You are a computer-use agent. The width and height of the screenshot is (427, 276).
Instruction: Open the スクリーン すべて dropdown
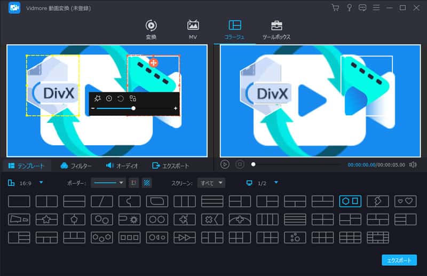tap(211, 183)
